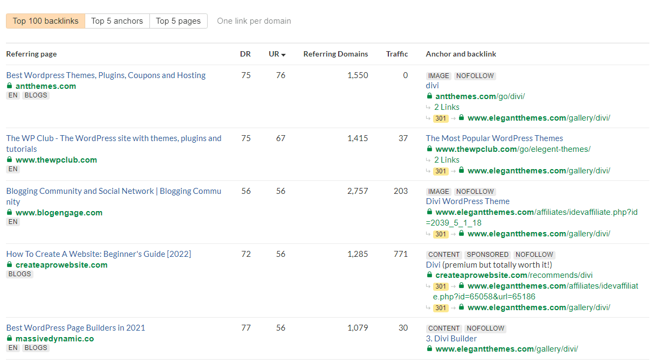The width and height of the screenshot is (658, 364).
Task: Click the 301 badge under createaprowebsite.com recommends link
Action: point(440,286)
